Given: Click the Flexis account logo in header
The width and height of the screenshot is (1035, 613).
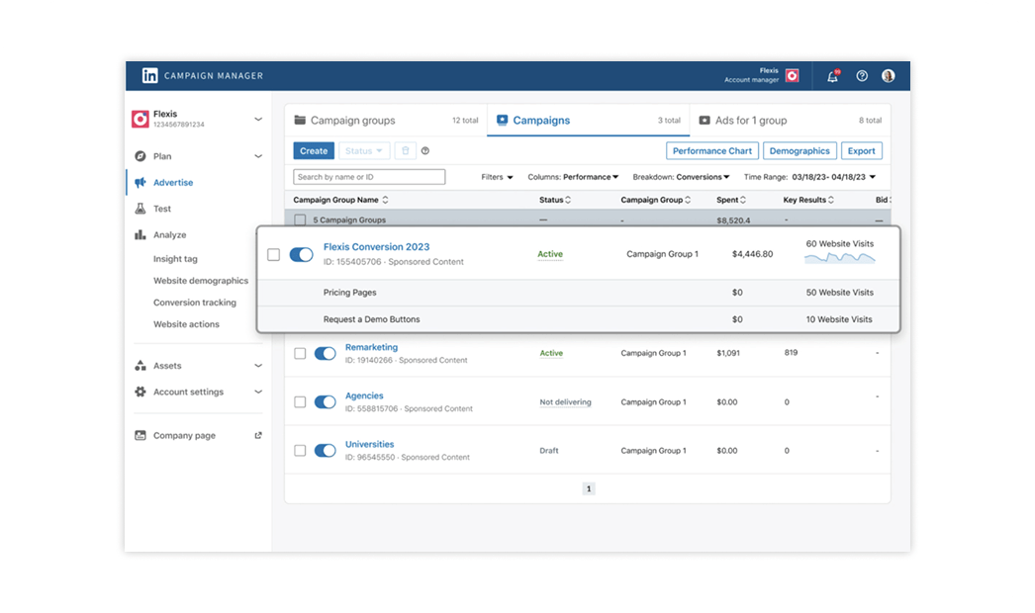Looking at the screenshot, I should (x=792, y=76).
